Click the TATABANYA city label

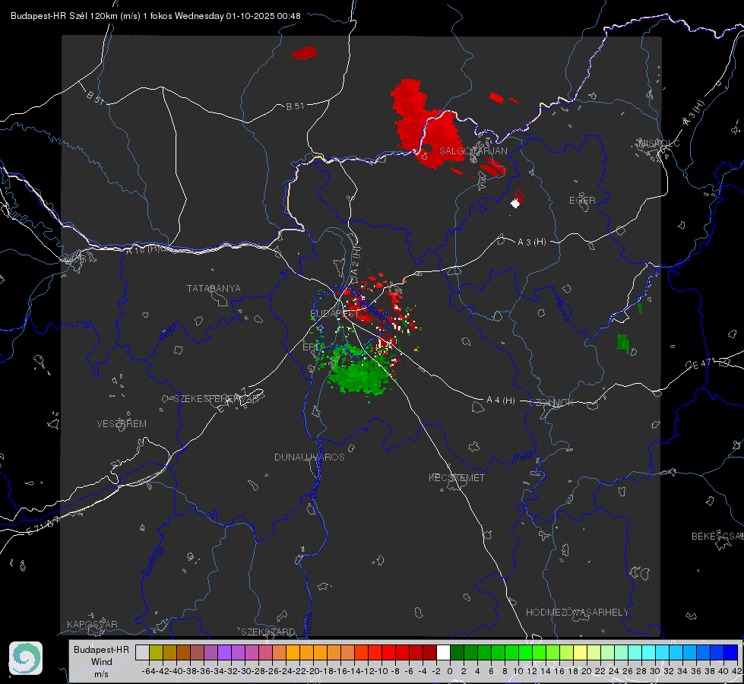(x=214, y=289)
